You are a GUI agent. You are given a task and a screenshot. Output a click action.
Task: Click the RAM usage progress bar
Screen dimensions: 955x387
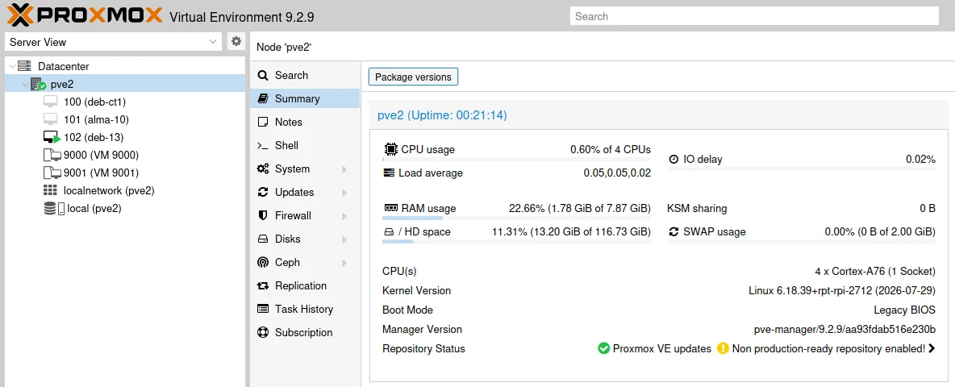click(x=516, y=218)
